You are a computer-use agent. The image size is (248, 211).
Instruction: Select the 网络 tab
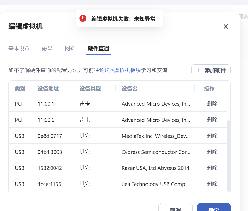point(70,48)
